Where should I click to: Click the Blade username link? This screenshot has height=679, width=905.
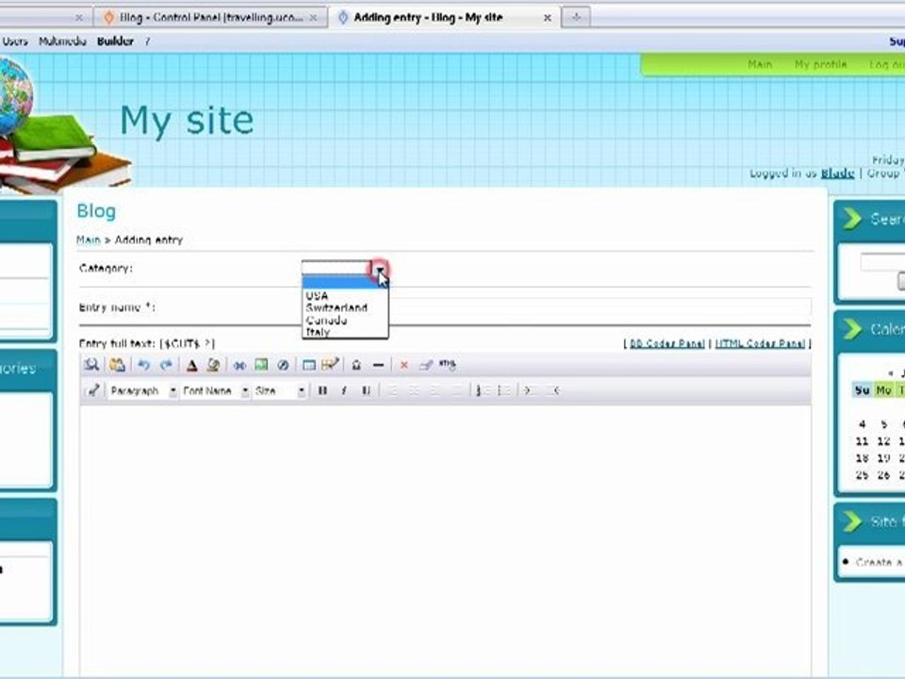click(837, 174)
